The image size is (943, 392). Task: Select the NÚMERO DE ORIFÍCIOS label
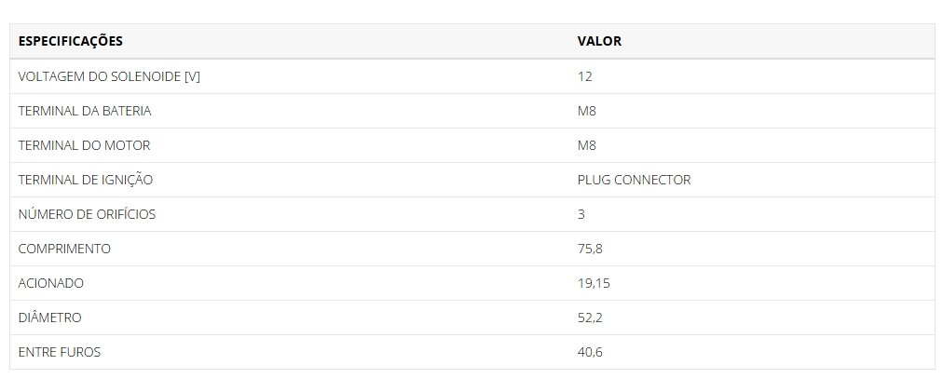pyautogui.click(x=88, y=214)
